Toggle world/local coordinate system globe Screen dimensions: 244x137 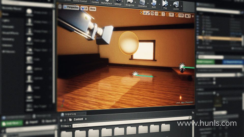(152, 13)
